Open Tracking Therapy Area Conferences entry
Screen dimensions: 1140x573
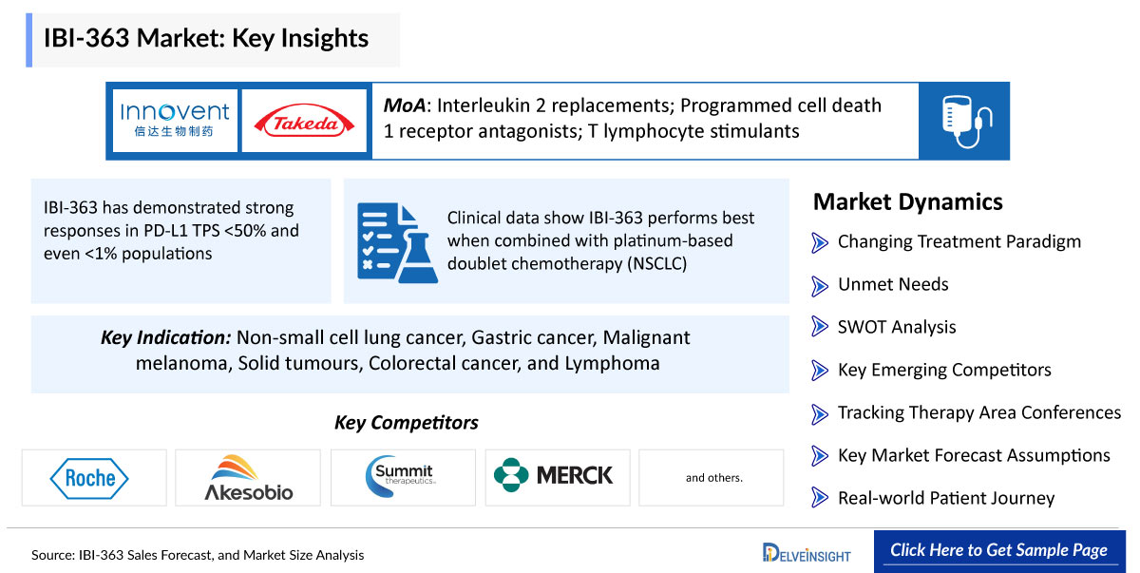click(x=979, y=412)
